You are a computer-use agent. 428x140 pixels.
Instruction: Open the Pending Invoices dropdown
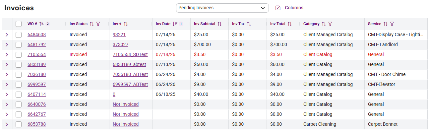tap(222, 8)
